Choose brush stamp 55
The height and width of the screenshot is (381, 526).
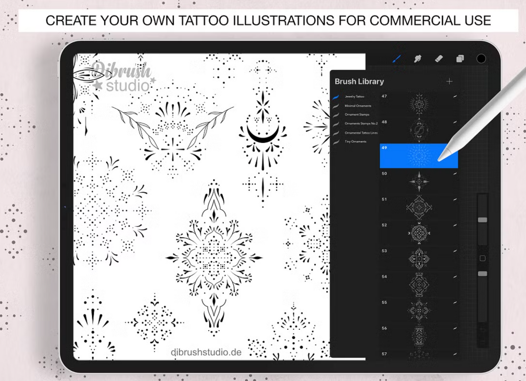point(419,311)
